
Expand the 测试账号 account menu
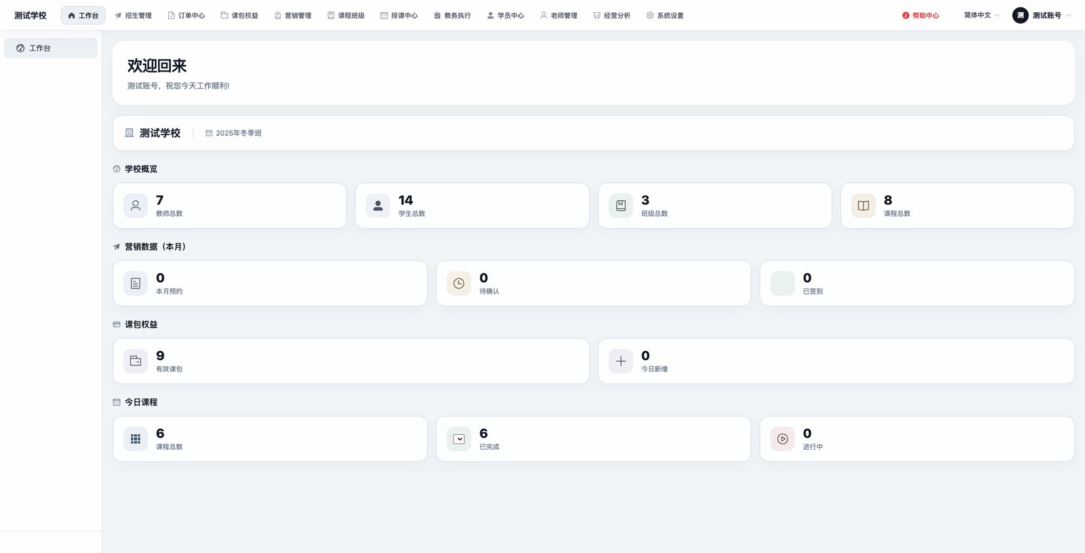coord(1042,15)
